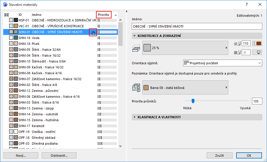Click the Priorita průniků slider handle
The image size is (267, 162).
pyautogui.click(x=193, y=101)
